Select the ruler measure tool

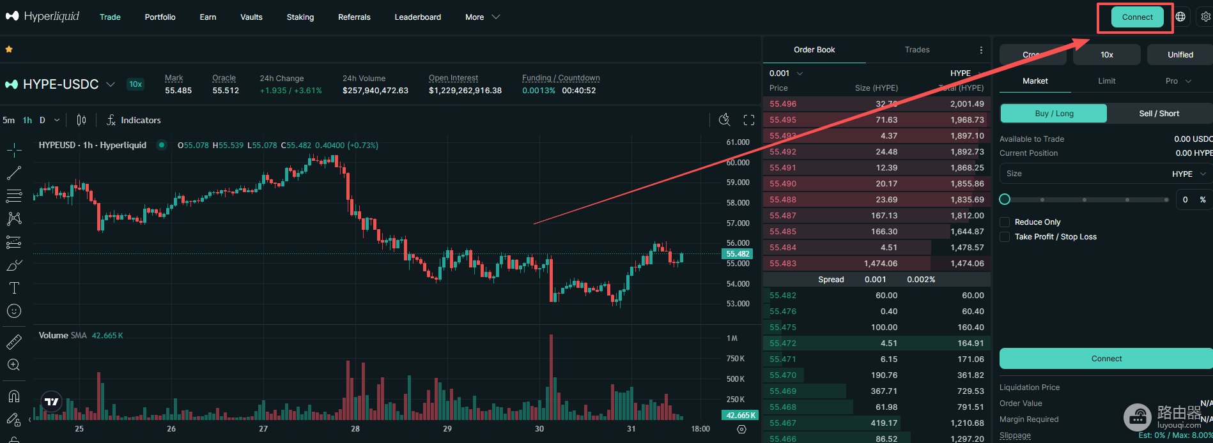pyautogui.click(x=14, y=342)
